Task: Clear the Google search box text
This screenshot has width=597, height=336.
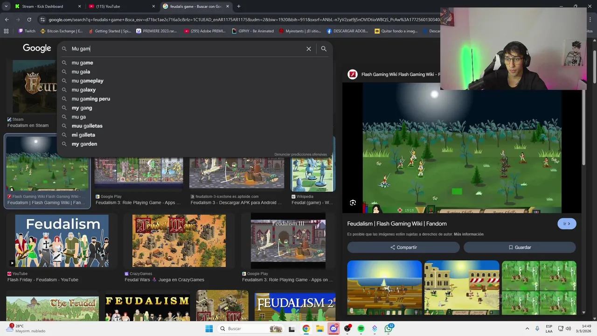Action: tap(308, 49)
